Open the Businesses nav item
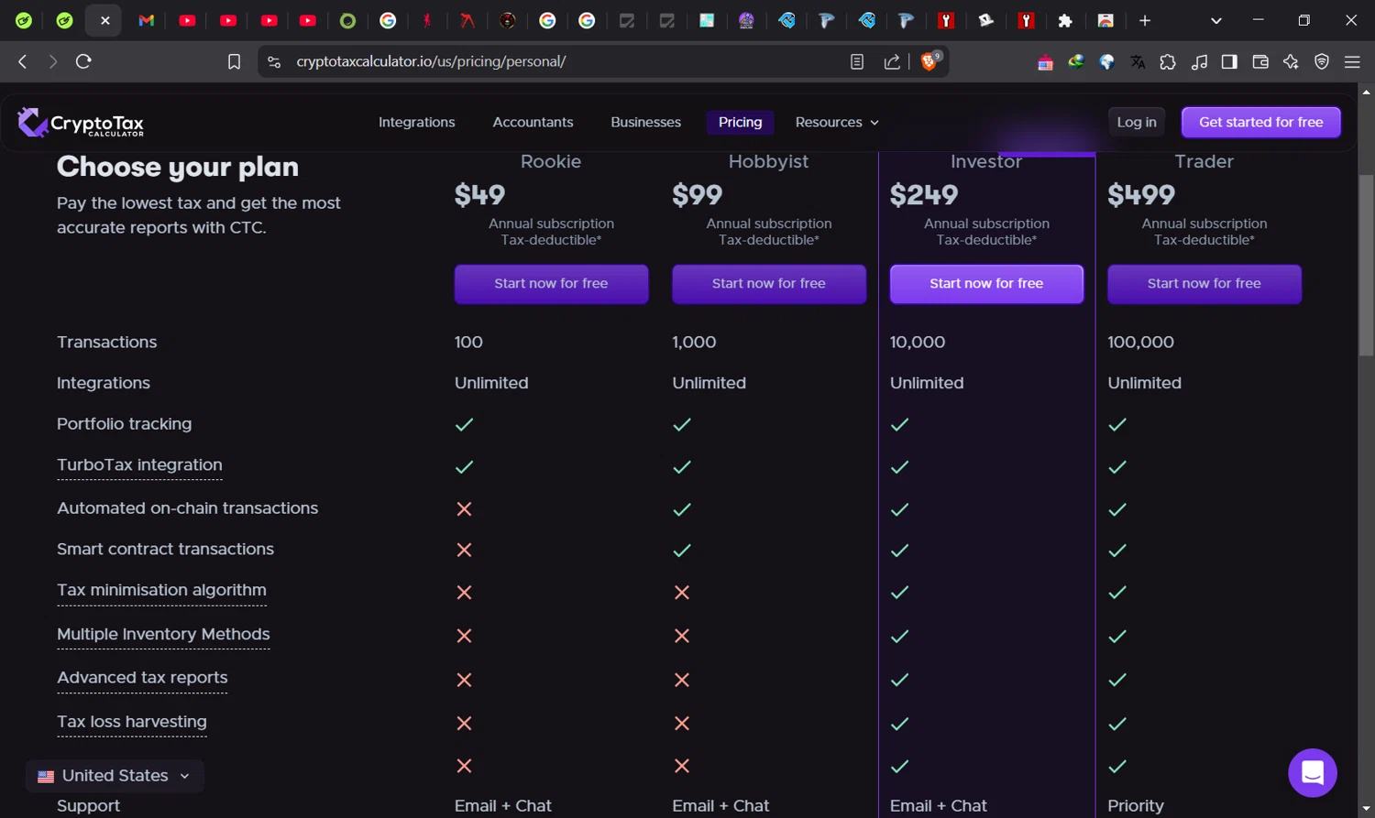 (x=645, y=122)
